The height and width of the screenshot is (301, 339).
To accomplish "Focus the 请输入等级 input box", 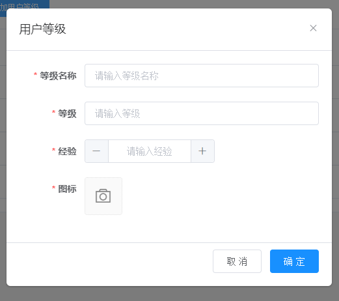I will click(x=202, y=113).
